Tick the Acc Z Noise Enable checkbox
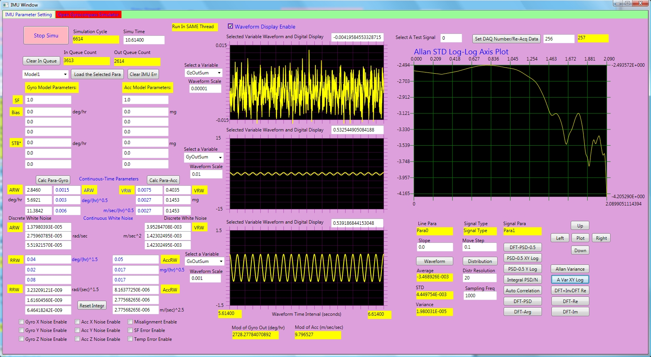This screenshot has width=651, height=357. 78,339
